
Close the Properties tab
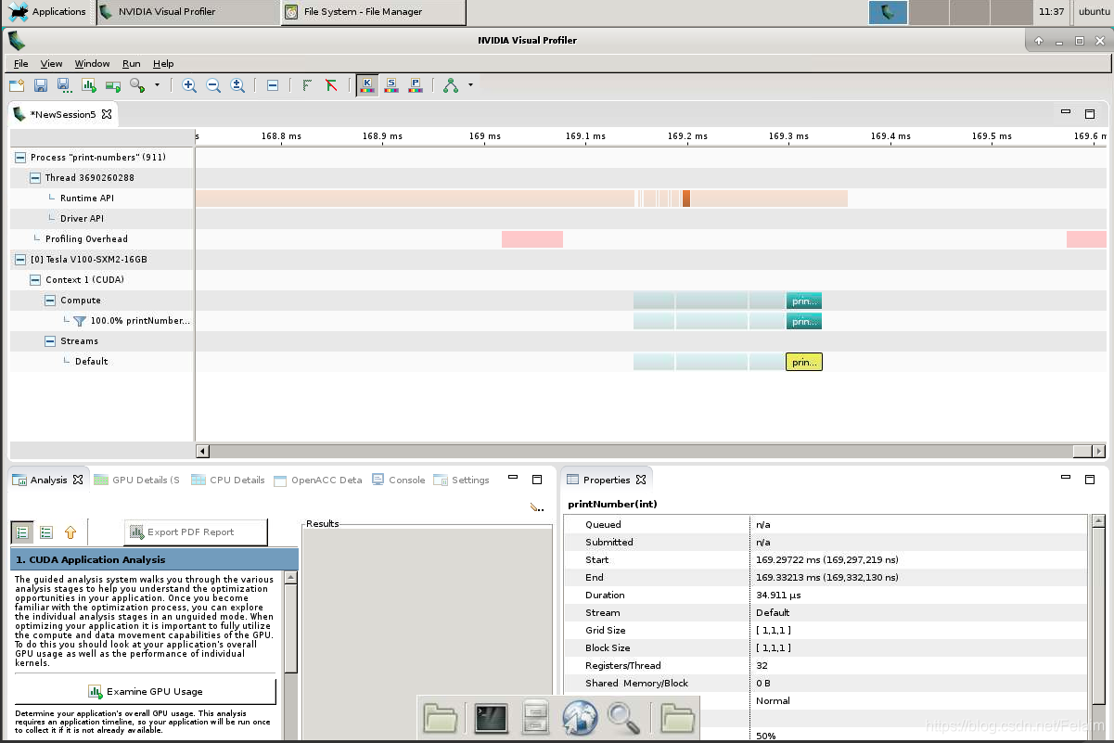[x=641, y=480]
